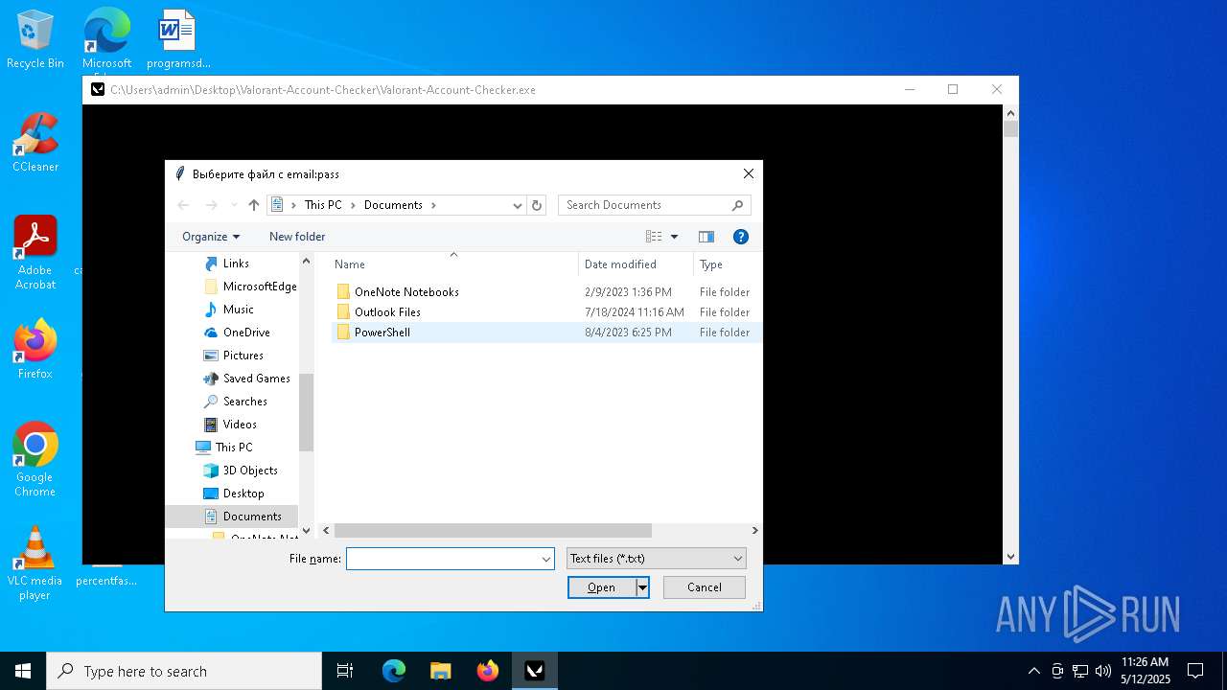Open the Adobe Acrobat desktop shortcut
The height and width of the screenshot is (690, 1227).
click(35, 253)
